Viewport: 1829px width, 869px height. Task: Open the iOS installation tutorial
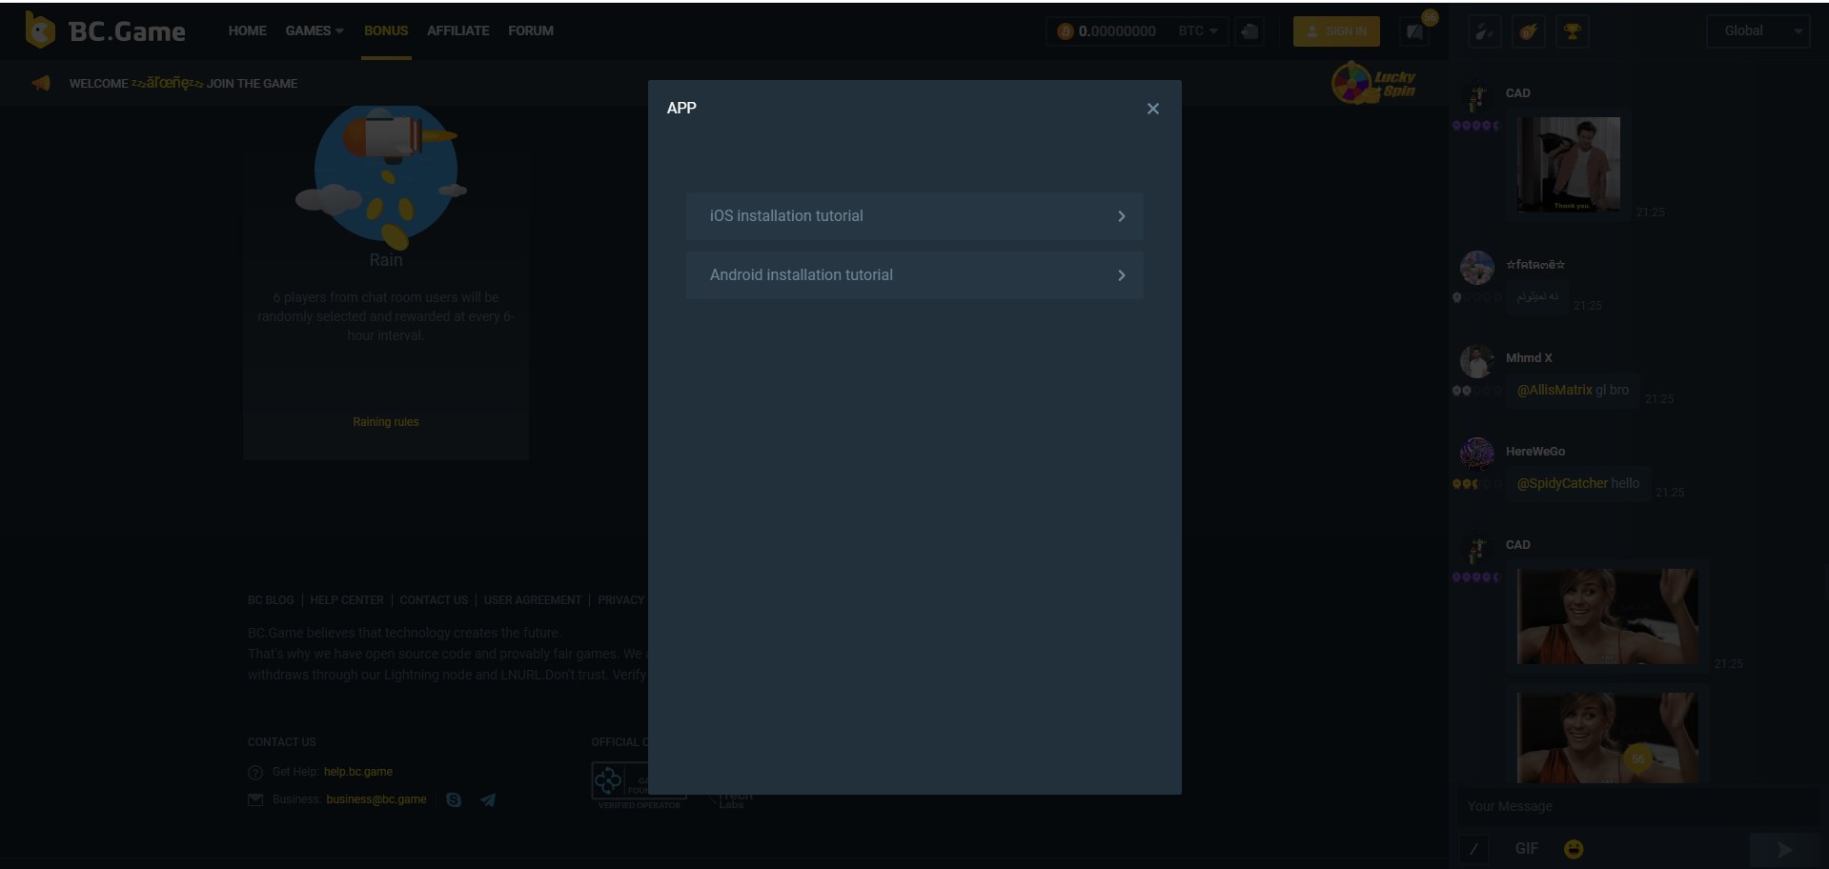click(x=914, y=216)
